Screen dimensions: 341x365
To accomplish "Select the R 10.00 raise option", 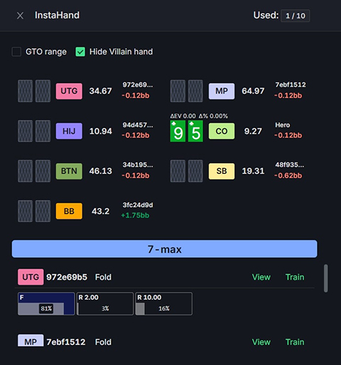I will click(164, 304).
